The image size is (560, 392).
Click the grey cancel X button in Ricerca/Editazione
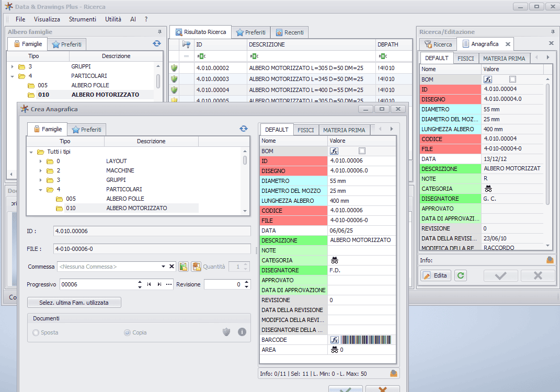point(538,275)
